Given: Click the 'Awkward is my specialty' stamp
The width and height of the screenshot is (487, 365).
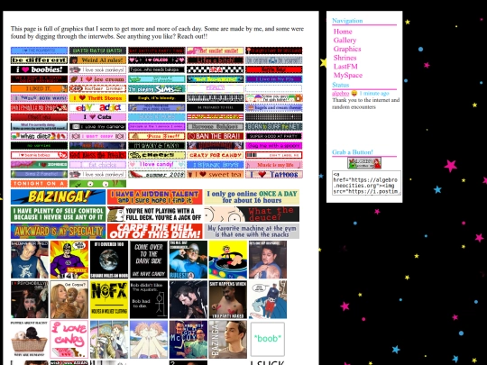Looking at the screenshot, I should pyautogui.click(x=58, y=231).
